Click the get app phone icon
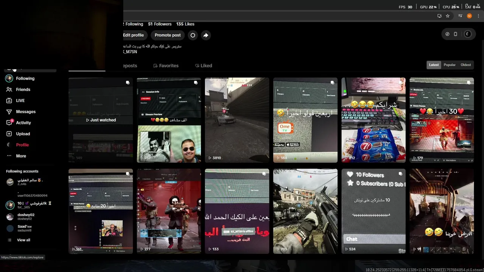The height and width of the screenshot is (272, 484). (456, 34)
